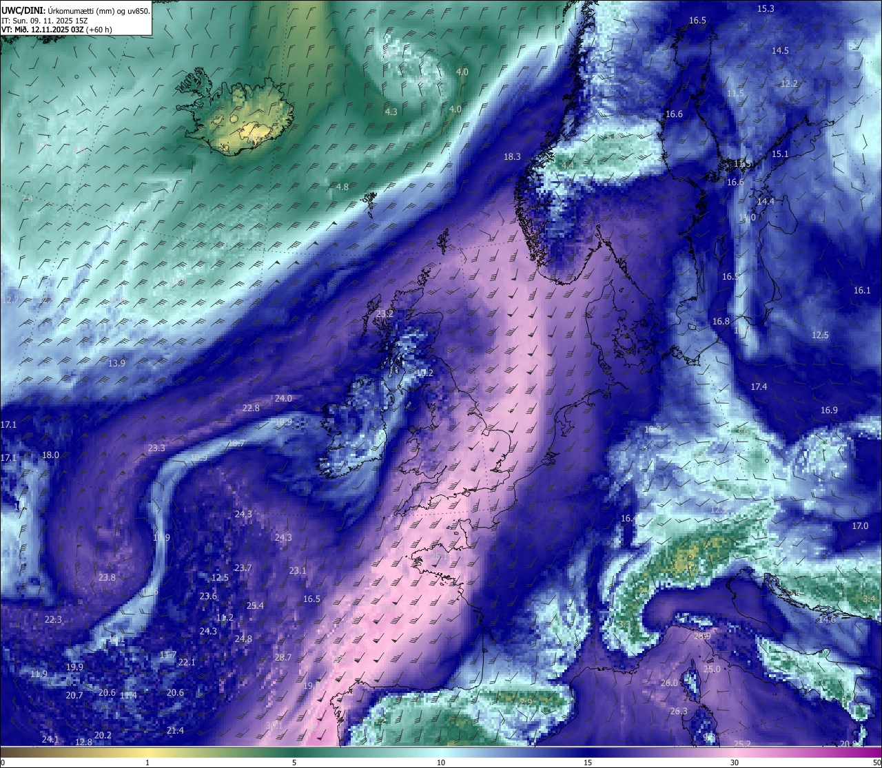Image resolution: width=882 pixels, height=768 pixels.
Task: Click the 25.4 value label
Action: coord(255,606)
